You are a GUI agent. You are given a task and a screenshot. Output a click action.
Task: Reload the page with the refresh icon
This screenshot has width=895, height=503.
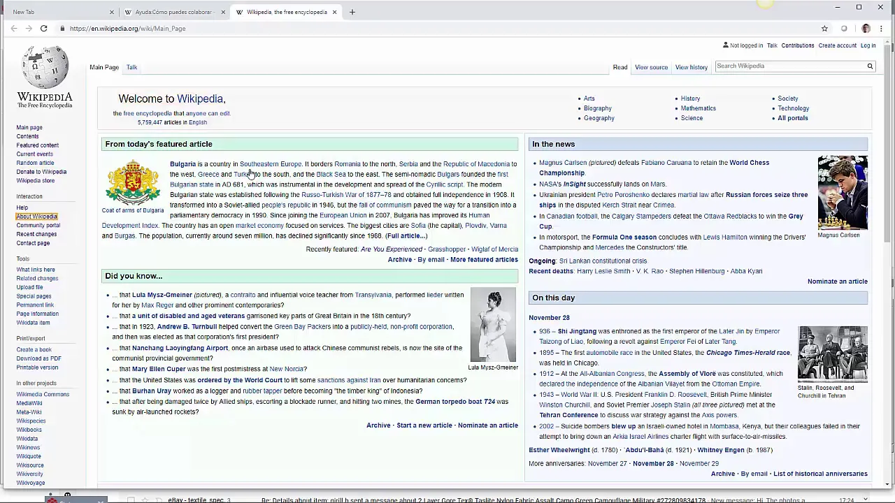coord(43,29)
